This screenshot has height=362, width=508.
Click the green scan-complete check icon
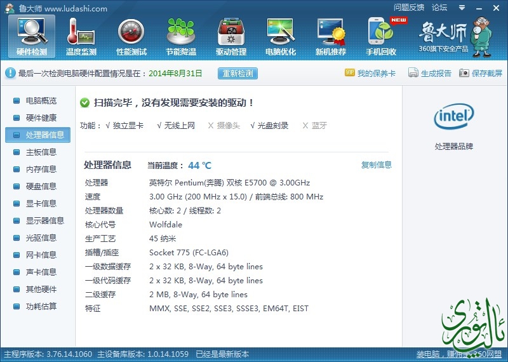pyautogui.click(x=84, y=103)
